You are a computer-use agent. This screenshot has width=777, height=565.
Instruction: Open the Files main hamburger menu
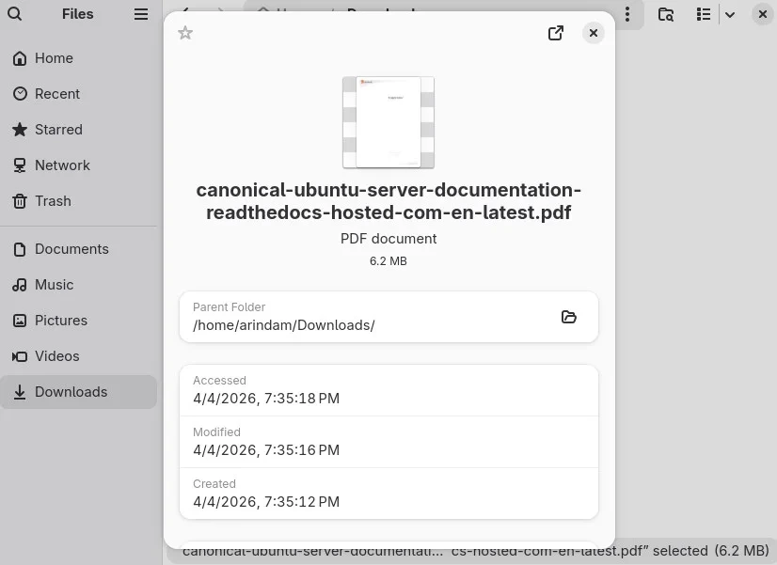pos(141,14)
